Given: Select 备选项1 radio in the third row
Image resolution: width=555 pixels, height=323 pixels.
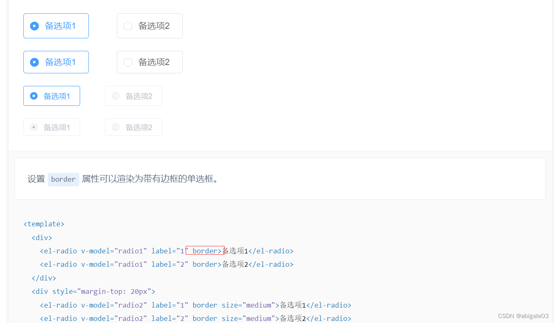Looking at the screenshot, I should (x=52, y=96).
